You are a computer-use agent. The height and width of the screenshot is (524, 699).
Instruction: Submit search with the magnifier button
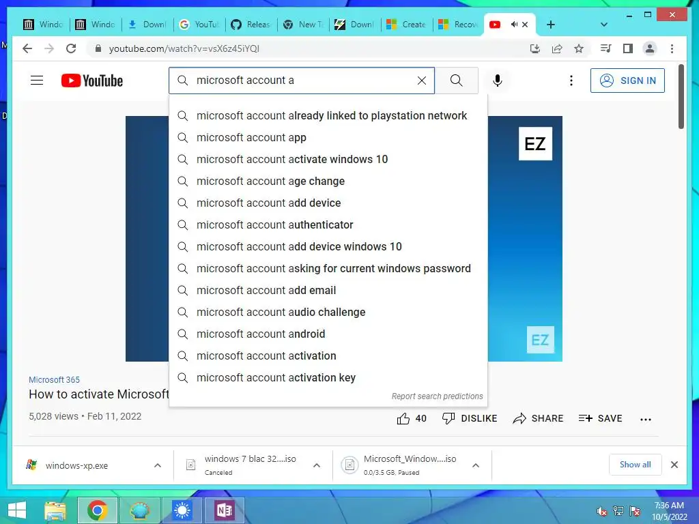coord(456,81)
